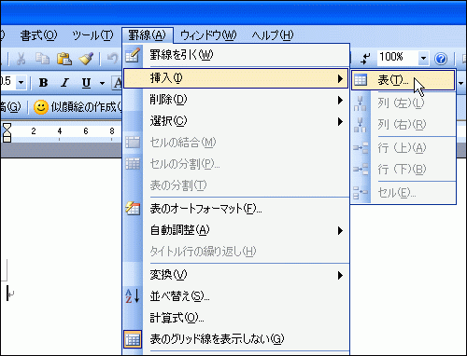467x356 pixels.
Task: Toggle 表のグリッド線を表示しない(G)
Action: coord(236,339)
